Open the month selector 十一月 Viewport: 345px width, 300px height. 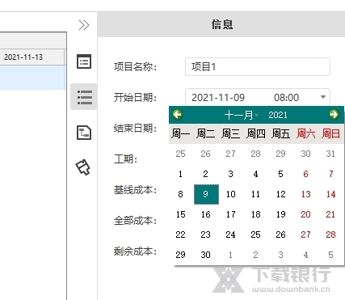point(242,115)
